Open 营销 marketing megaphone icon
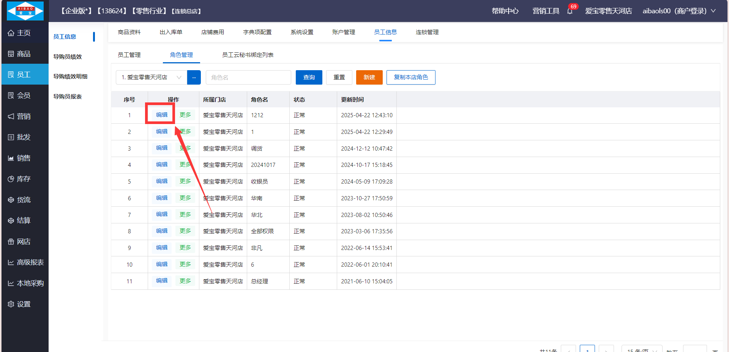 11,116
